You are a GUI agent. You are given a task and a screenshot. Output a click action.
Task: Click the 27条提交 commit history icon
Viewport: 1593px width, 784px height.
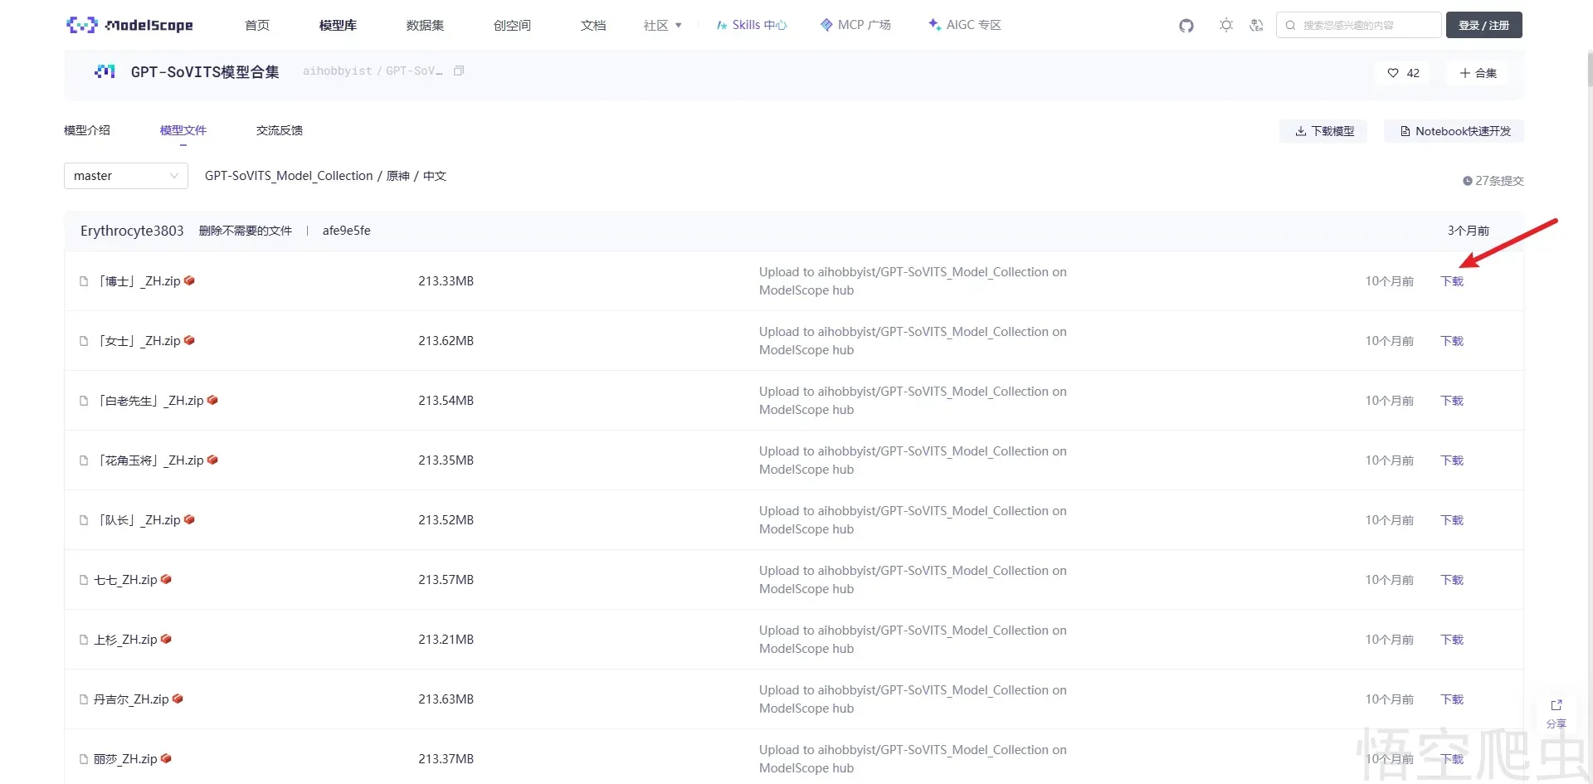[x=1467, y=181]
